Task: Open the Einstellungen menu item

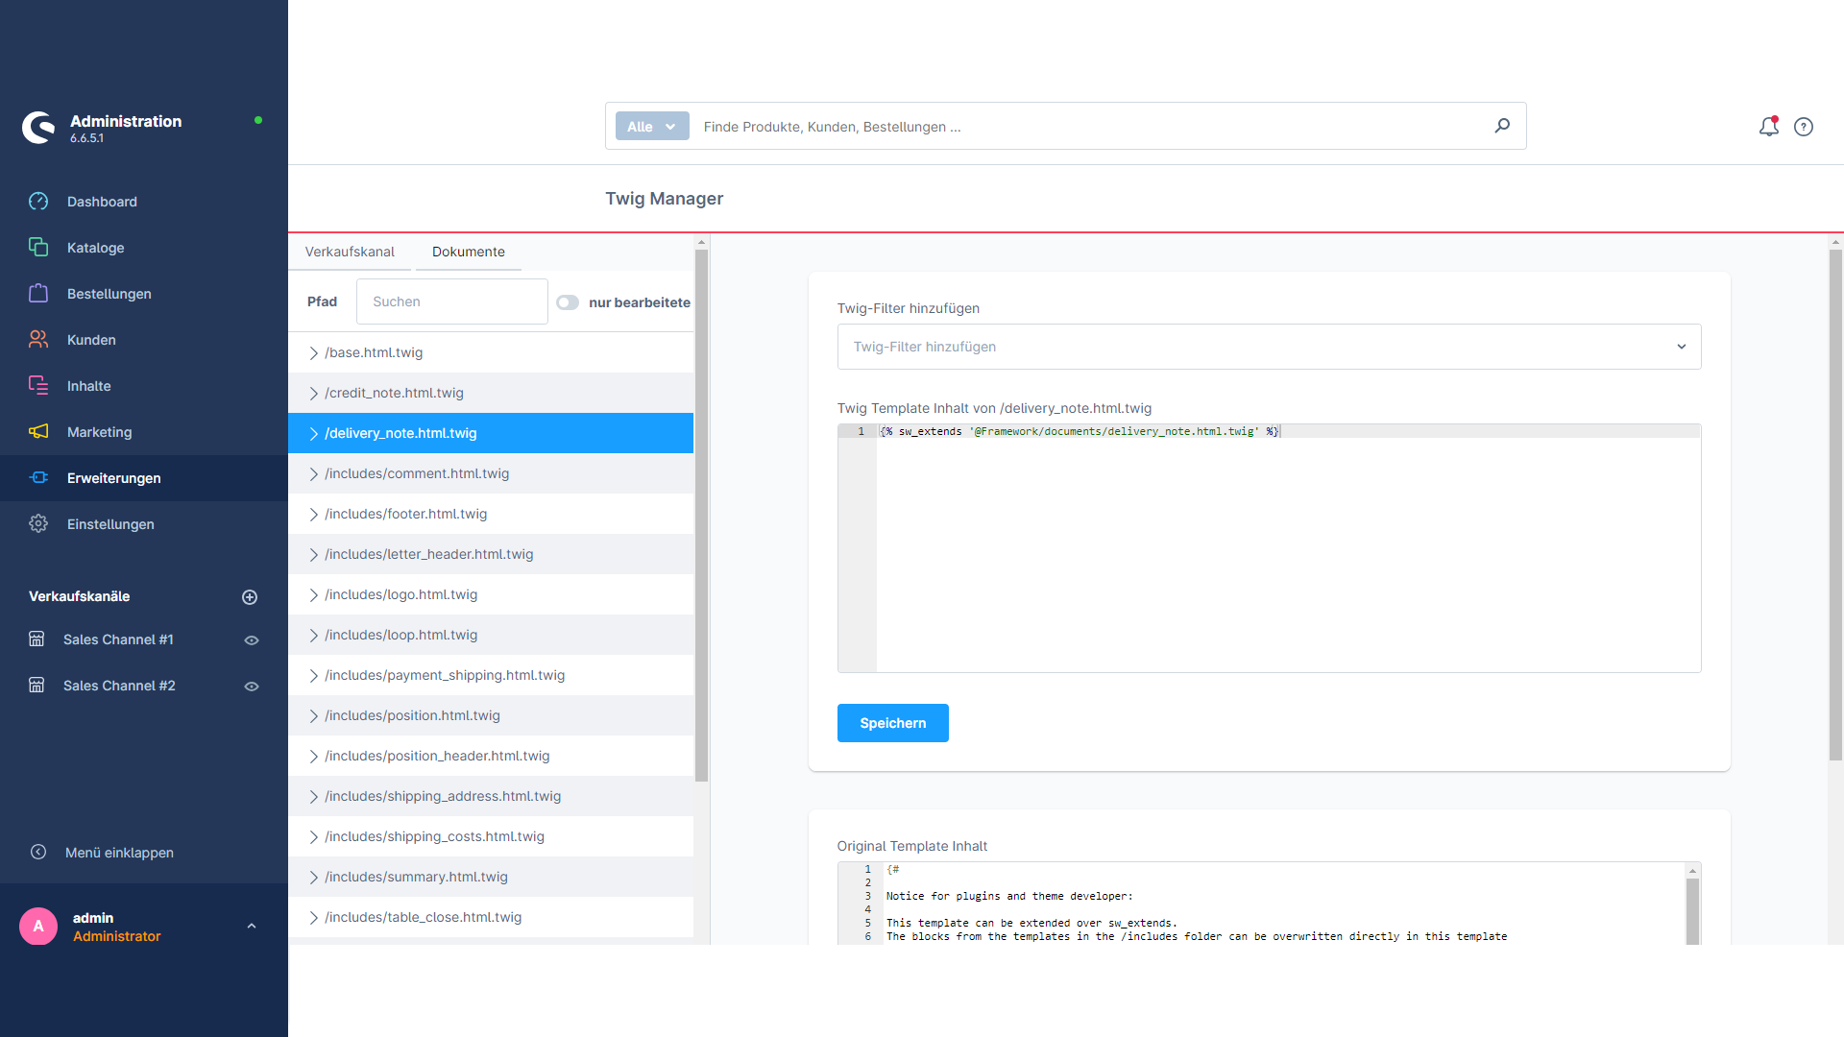Action: point(144,524)
